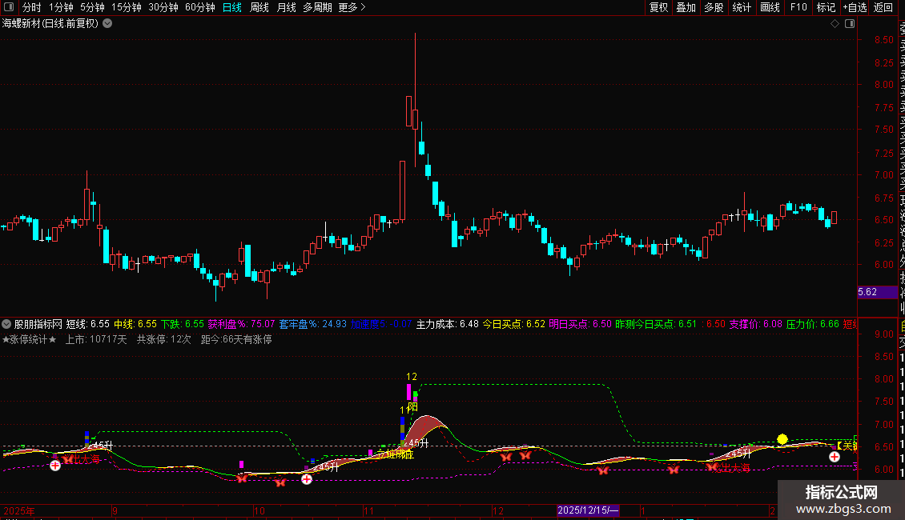Viewport: 905px width, 520px height.
Task: Toggle the right panel layout icon
Action: click(x=850, y=24)
